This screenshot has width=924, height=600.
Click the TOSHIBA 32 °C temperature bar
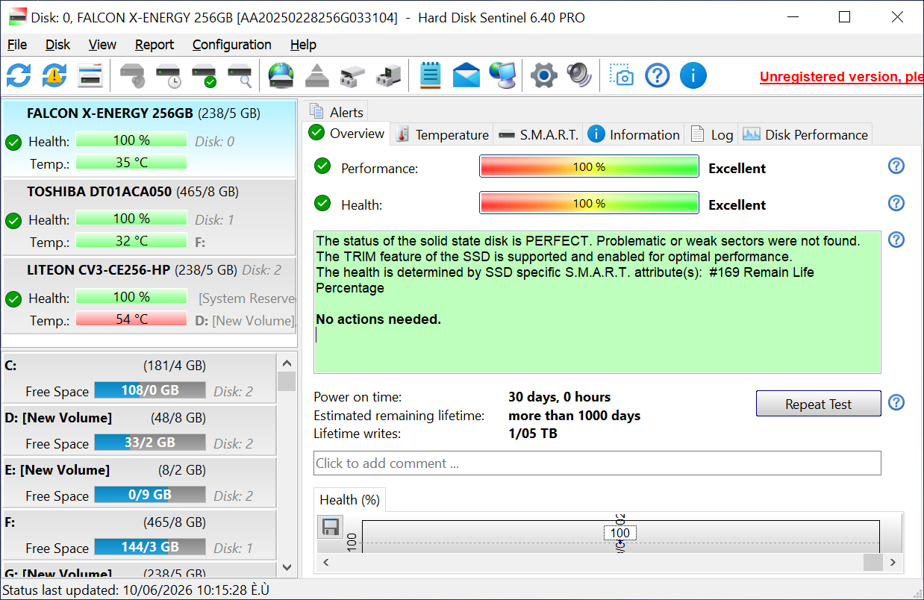131,241
